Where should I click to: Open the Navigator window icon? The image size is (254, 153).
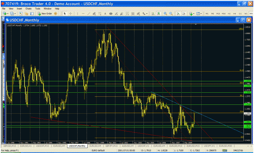[26, 14]
